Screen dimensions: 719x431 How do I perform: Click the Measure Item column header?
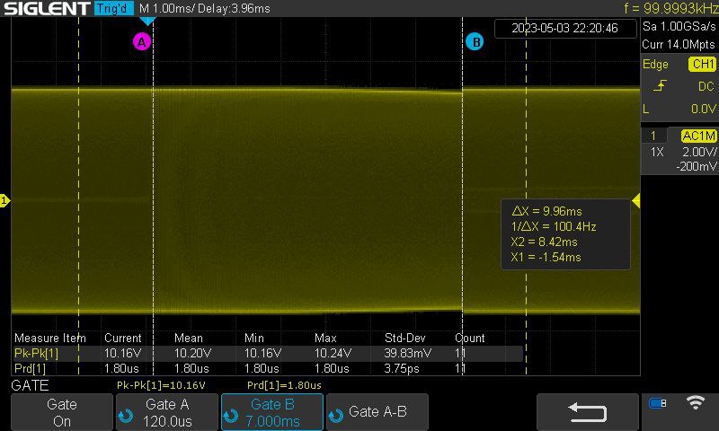pos(50,338)
